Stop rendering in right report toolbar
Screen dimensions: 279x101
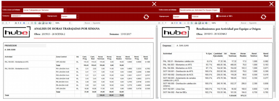[188, 23]
